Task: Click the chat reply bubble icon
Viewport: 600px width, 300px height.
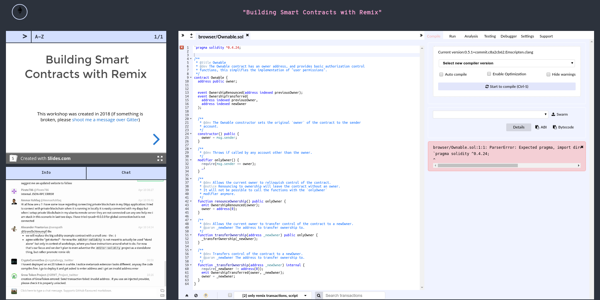Action: (162, 291)
